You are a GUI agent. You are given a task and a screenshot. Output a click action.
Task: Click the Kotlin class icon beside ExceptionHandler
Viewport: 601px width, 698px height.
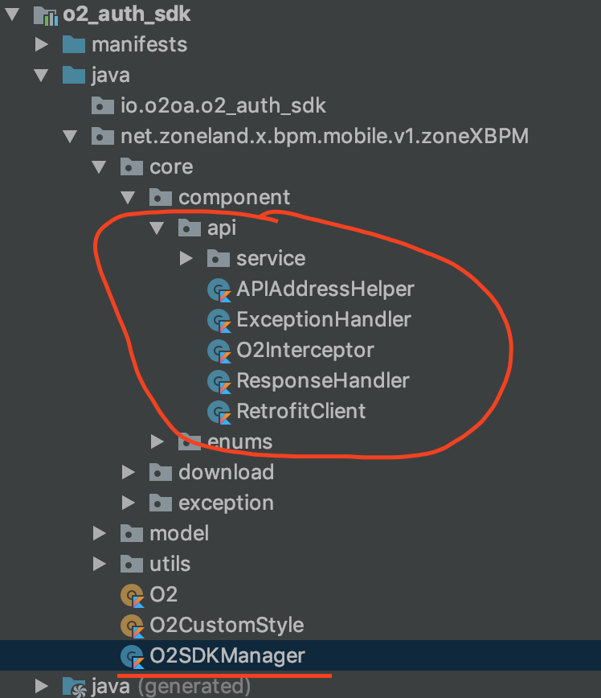[x=219, y=320]
